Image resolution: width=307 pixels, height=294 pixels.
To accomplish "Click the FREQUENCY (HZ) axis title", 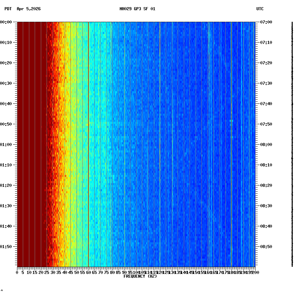I will coord(140,277).
